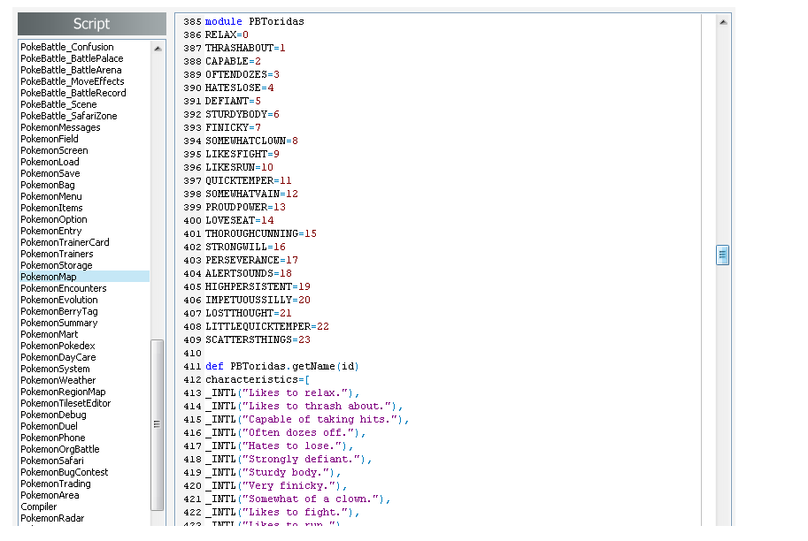Open the PokemonSummary script
This screenshot has width=808, height=541.
(x=58, y=323)
